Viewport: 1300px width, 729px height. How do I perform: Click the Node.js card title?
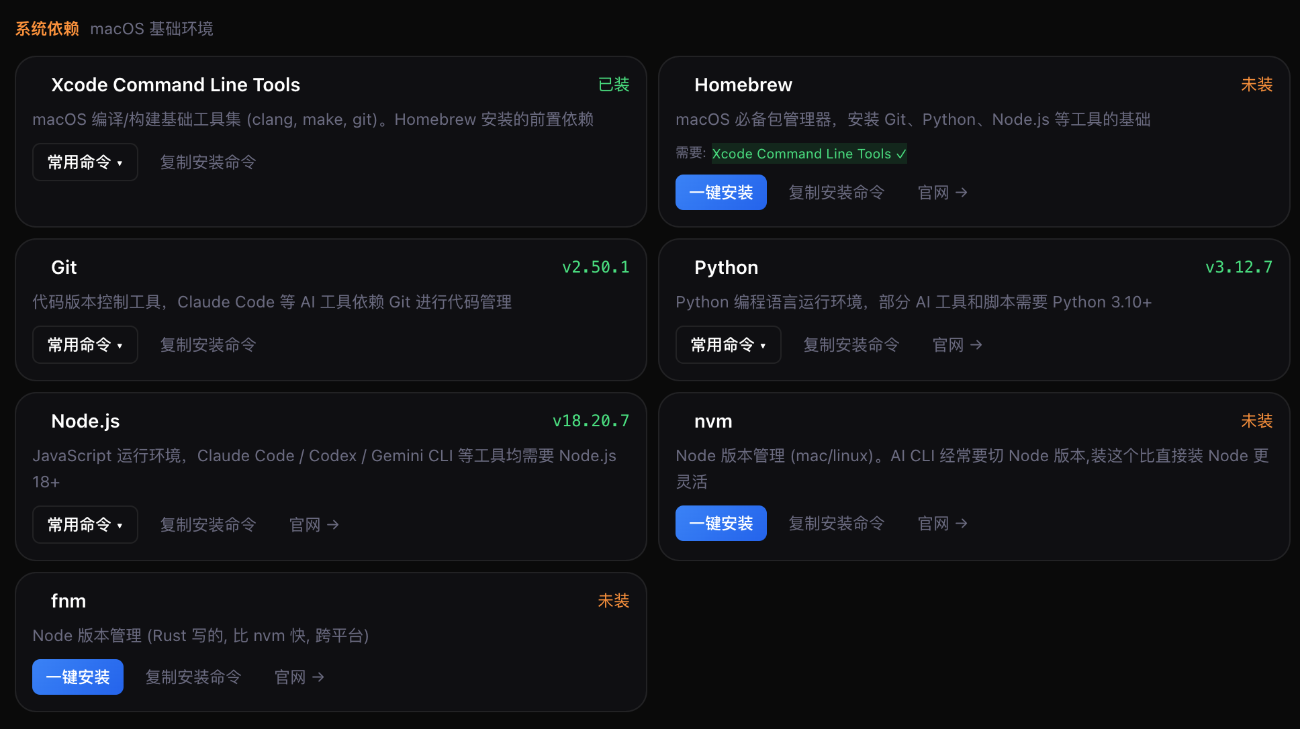coord(85,421)
